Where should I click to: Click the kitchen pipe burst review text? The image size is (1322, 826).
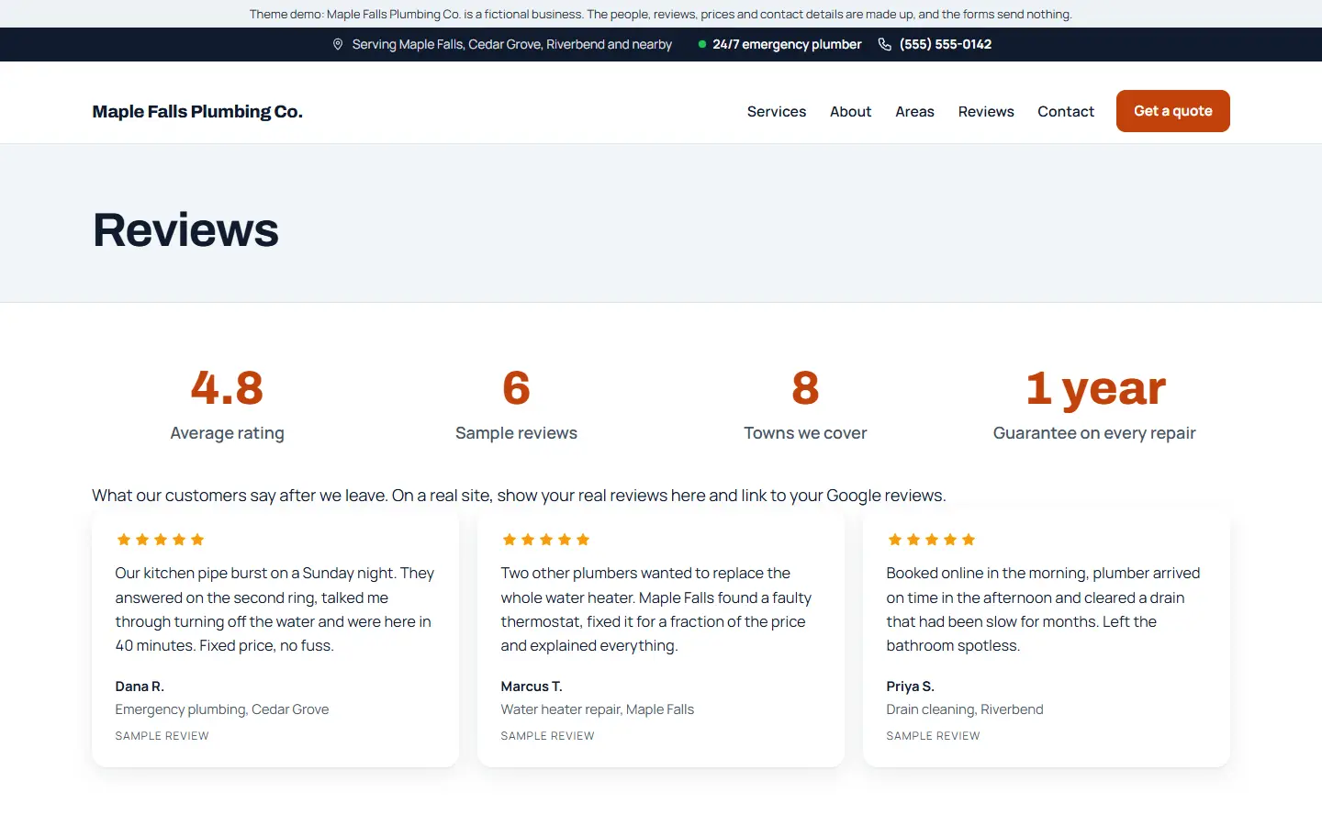(274, 609)
